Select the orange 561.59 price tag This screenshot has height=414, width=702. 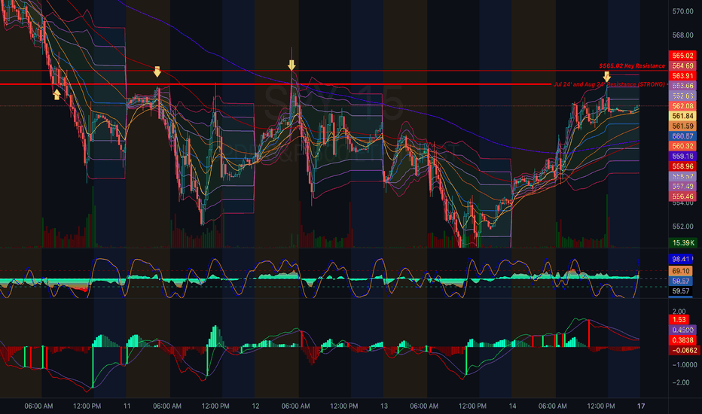pos(682,126)
